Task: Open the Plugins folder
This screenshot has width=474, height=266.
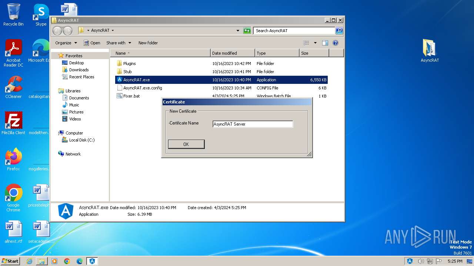Action: (x=129, y=64)
